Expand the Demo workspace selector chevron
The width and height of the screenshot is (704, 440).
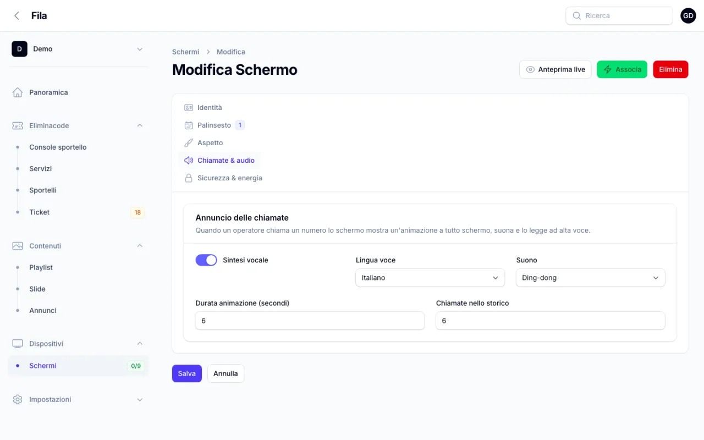(140, 49)
